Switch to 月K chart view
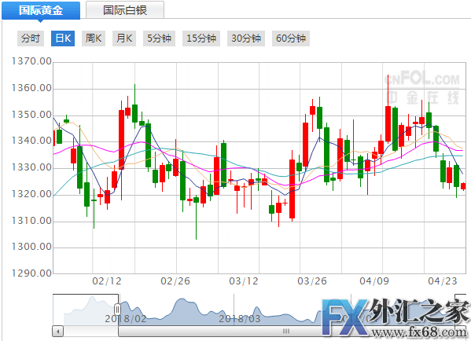The height and width of the screenshot is (341, 471). [124, 38]
